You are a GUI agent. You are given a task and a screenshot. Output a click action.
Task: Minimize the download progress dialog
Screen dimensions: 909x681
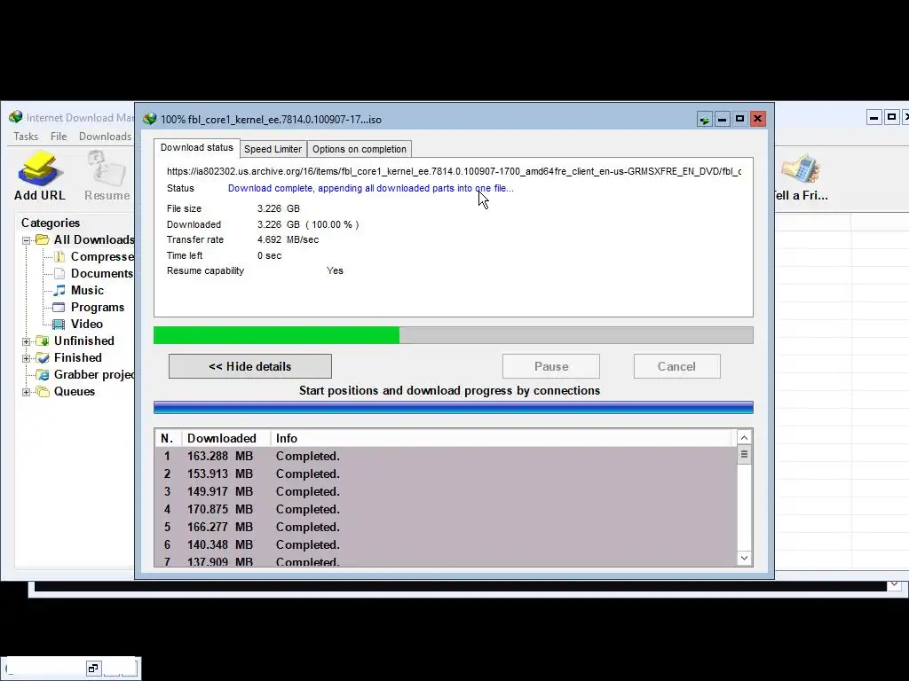click(722, 120)
